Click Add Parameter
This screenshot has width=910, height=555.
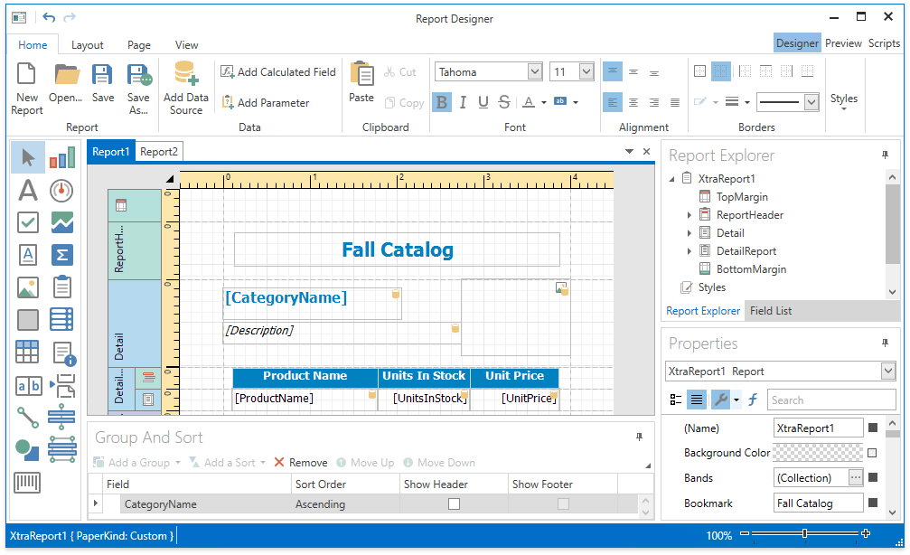[x=266, y=103]
